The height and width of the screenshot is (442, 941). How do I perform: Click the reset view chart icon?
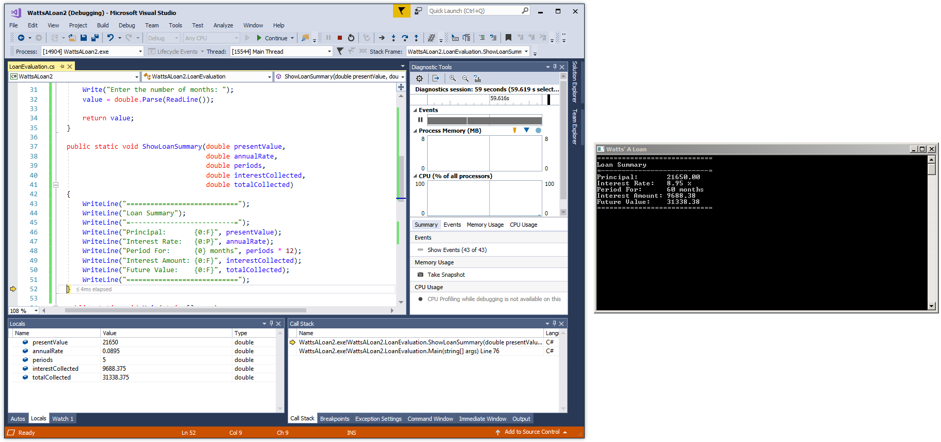pos(477,78)
